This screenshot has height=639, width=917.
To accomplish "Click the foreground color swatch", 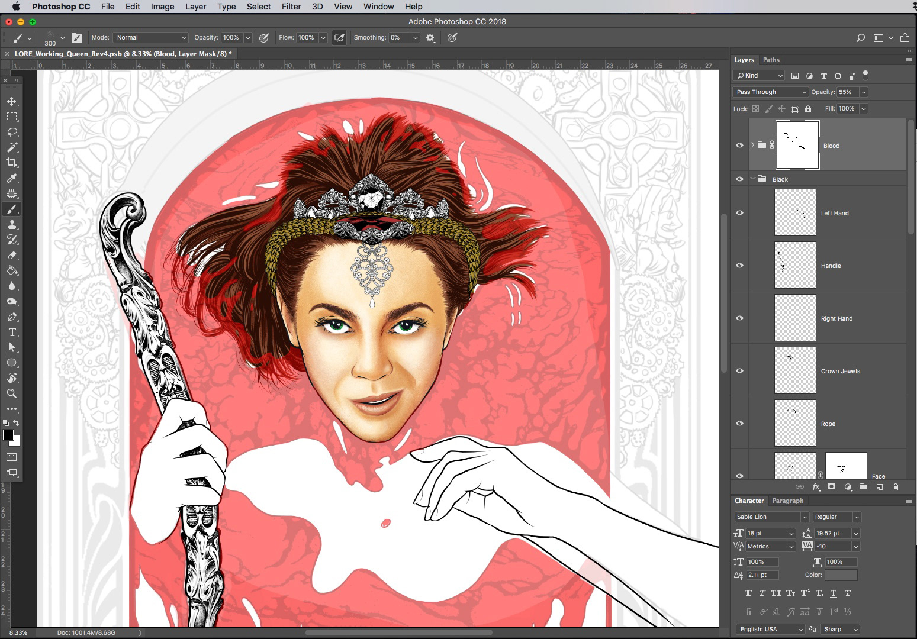I will [8, 435].
